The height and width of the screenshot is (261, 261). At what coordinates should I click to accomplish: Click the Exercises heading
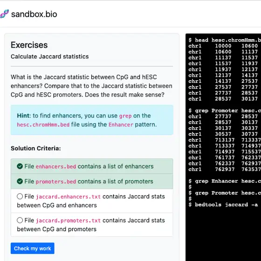(x=29, y=45)
